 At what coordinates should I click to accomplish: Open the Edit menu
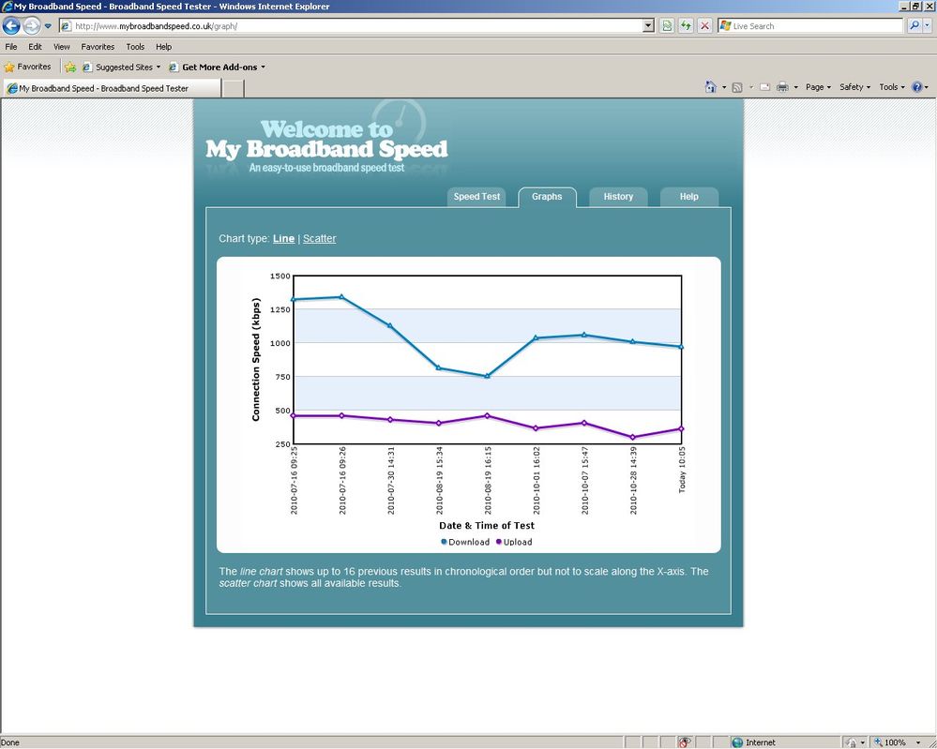coord(36,47)
